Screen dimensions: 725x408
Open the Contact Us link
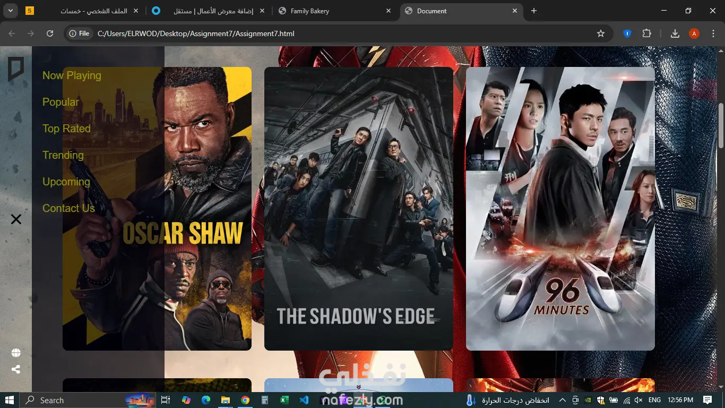point(68,208)
